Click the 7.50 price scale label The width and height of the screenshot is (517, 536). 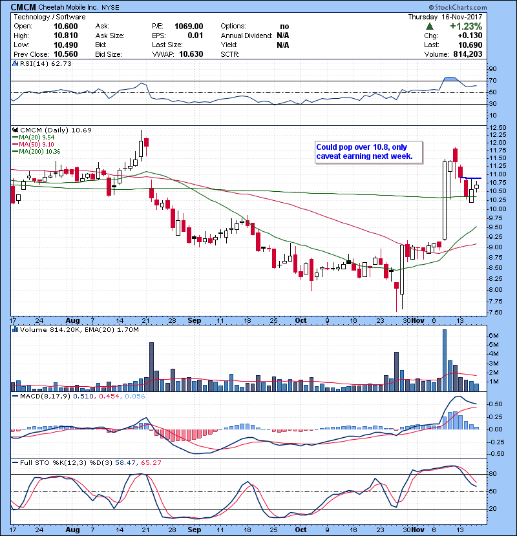(x=496, y=313)
